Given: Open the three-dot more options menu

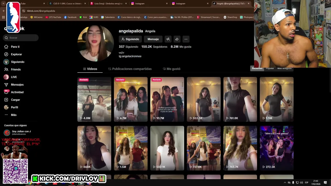Looking at the screenshot, I should (186, 39).
